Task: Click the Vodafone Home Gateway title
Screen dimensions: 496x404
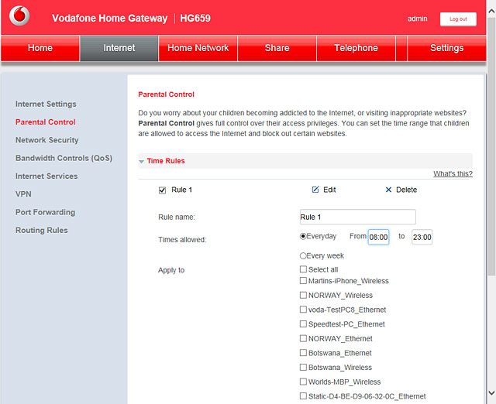Action: point(110,19)
